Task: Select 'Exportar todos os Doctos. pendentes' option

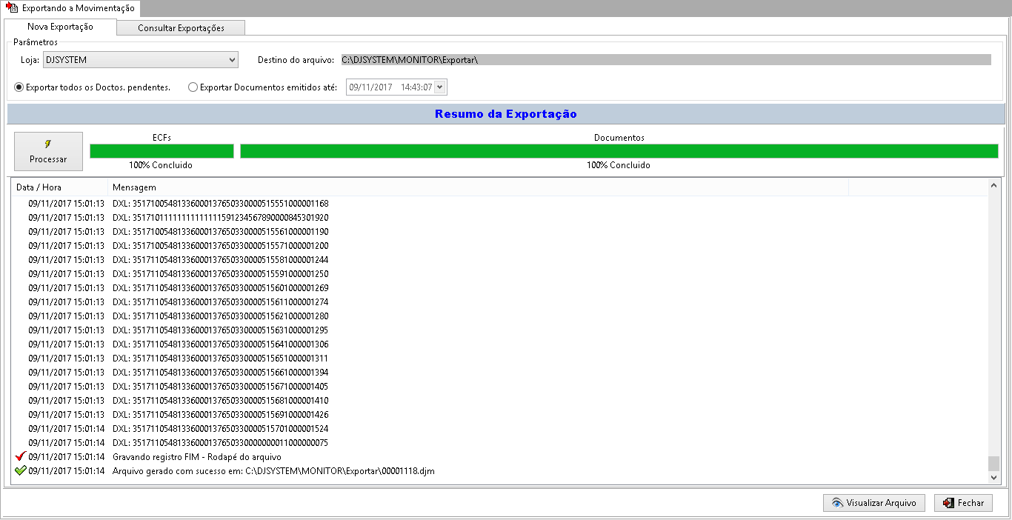Action: (x=93, y=87)
